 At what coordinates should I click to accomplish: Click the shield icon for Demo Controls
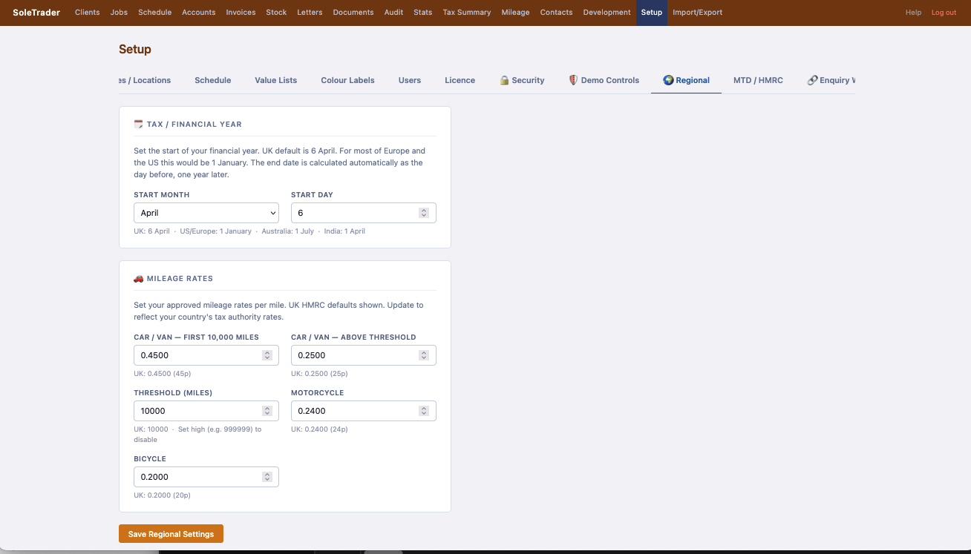(x=573, y=80)
